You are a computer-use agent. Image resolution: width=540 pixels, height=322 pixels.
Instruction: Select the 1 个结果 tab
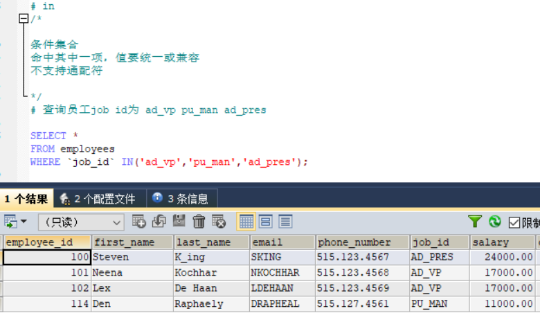pos(26,198)
